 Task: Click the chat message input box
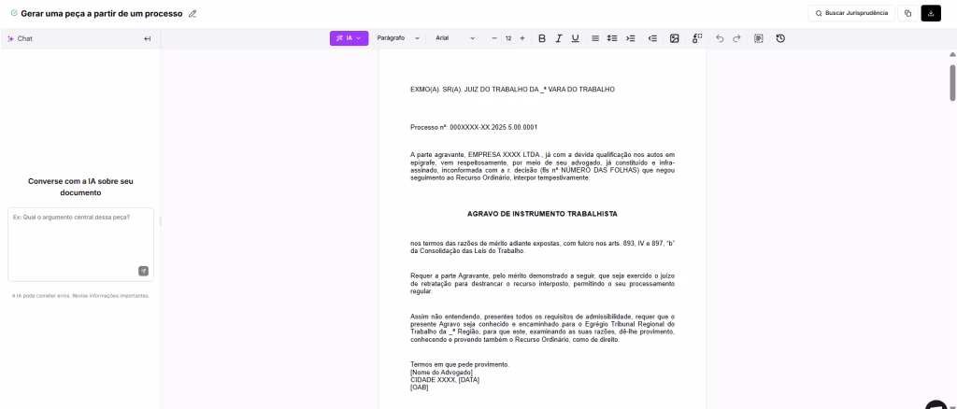point(80,244)
